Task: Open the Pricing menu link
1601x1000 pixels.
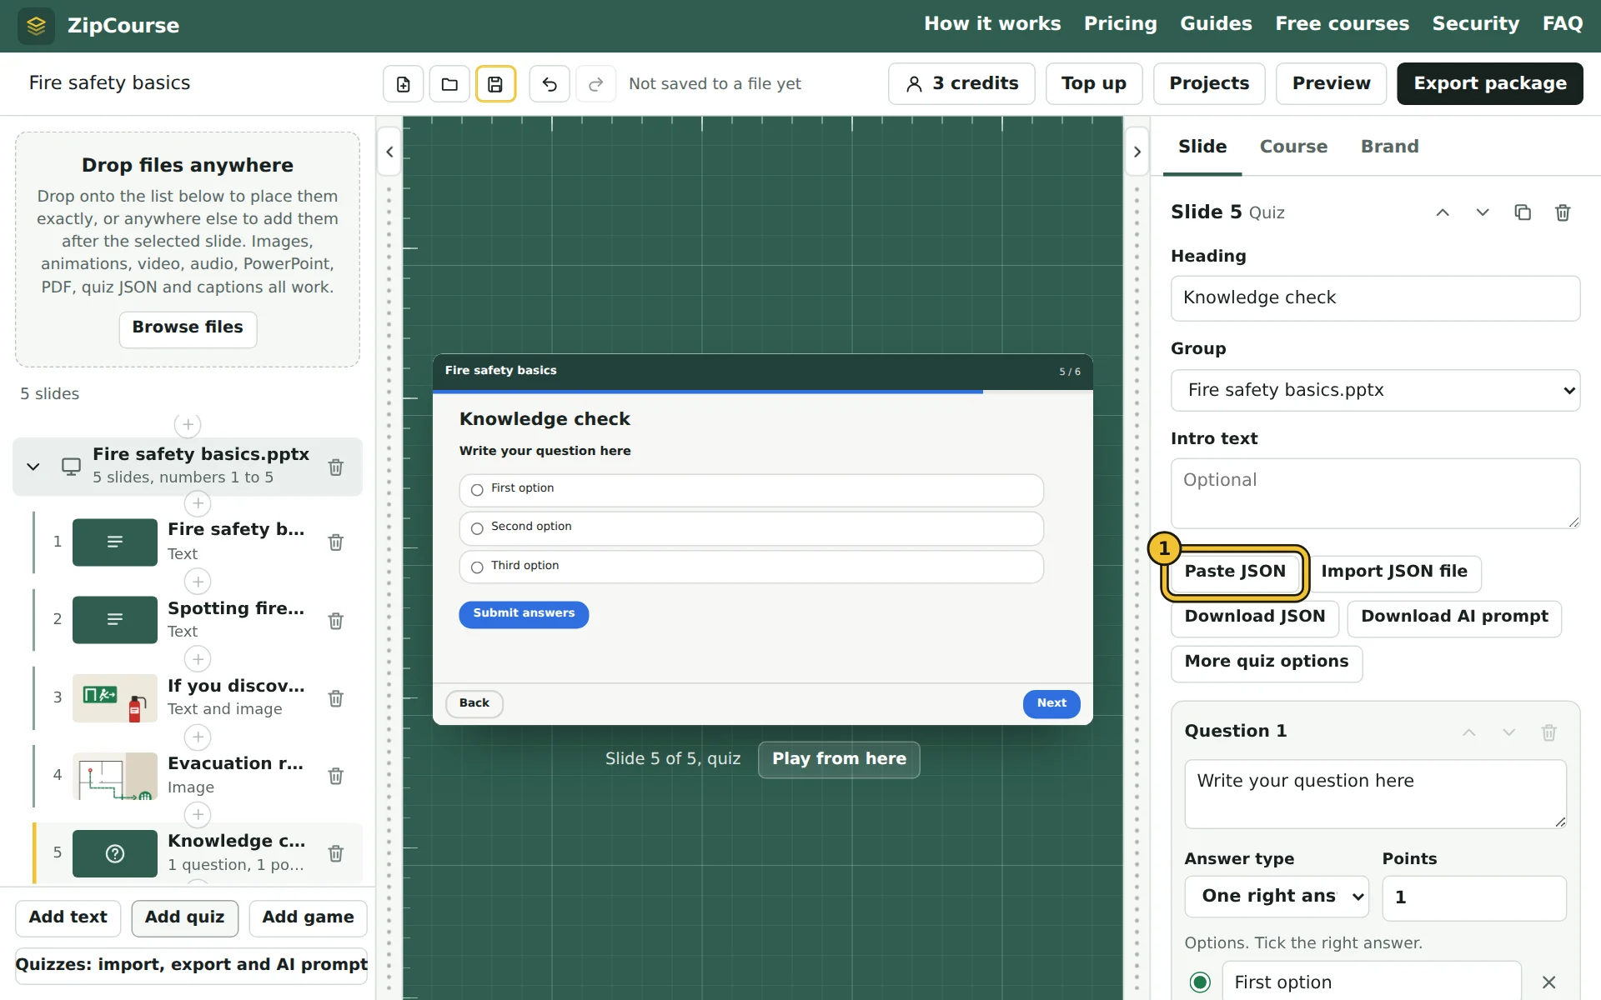Action: tap(1120, 24)
